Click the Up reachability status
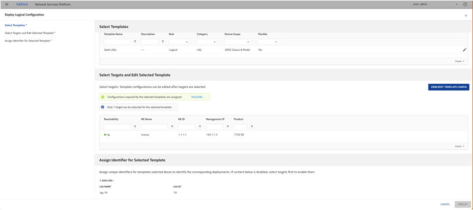Screen dimensions: 473x210 coord(107,135)
